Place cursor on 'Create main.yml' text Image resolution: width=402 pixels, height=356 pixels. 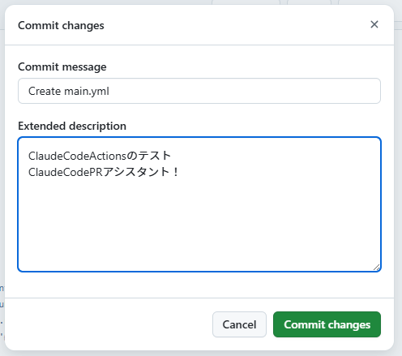click(69, 91)
